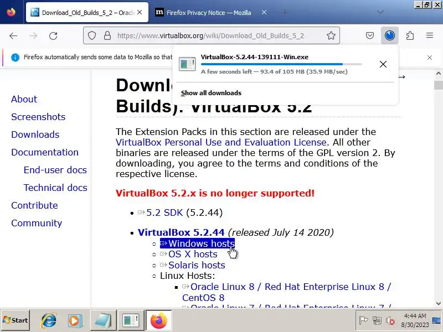Open the 5.2 SDK link
Viewport: 443px width, 332px height.
pyautogui.click(x=164, y=212)
